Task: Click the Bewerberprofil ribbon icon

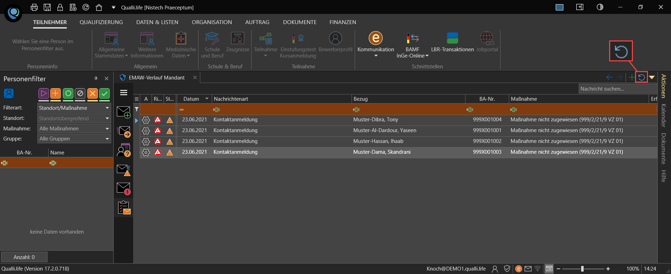Action: pyautogui.click(x=335, y=38)
